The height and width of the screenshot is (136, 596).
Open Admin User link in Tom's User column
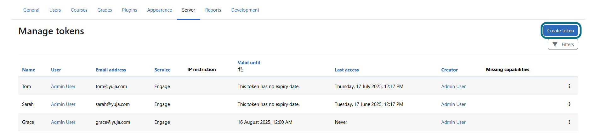pyautogui.click(x=63, y=86)
